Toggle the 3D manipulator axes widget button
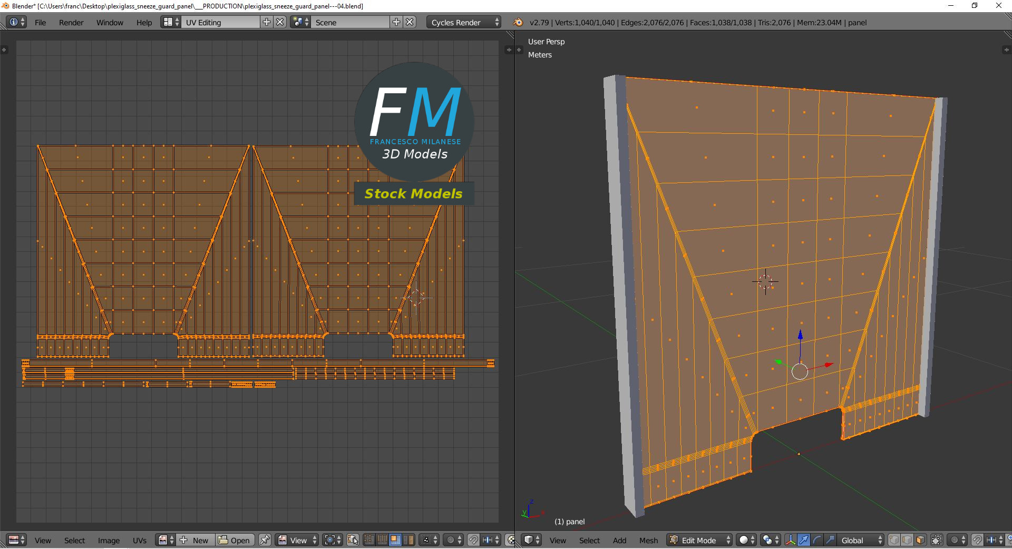This screenshot has height=549, width=1012. [790, 540]
